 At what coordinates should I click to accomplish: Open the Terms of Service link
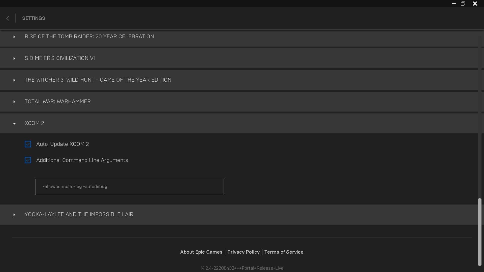284,252
